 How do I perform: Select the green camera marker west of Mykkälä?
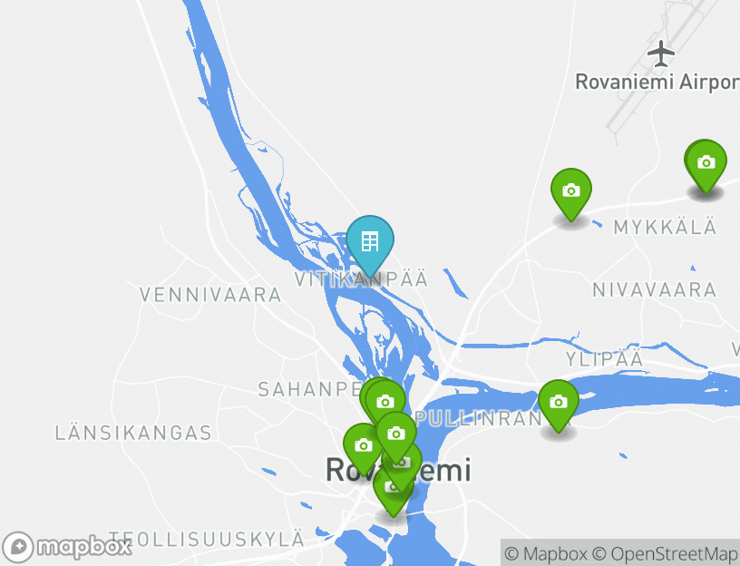click(x=571, y=194)
